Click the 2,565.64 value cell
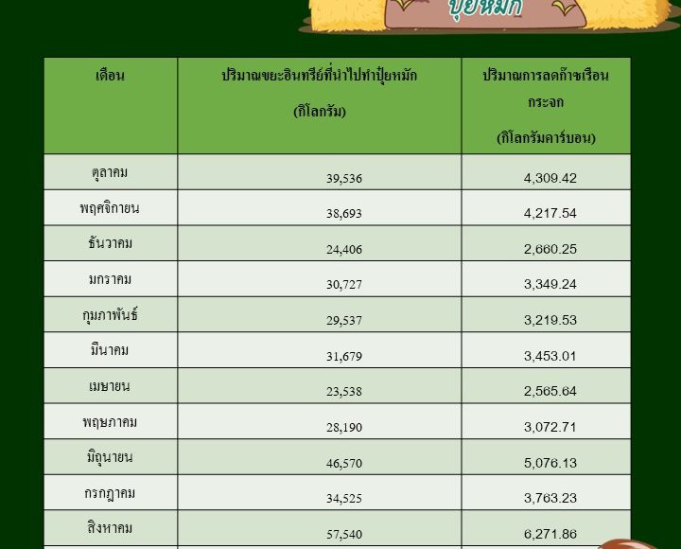This screenshot has height=549, width=681. click(x=546, y=386)
